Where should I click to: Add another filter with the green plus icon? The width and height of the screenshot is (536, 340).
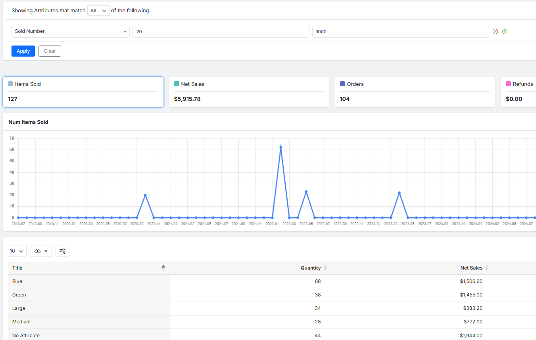[504, 31]
